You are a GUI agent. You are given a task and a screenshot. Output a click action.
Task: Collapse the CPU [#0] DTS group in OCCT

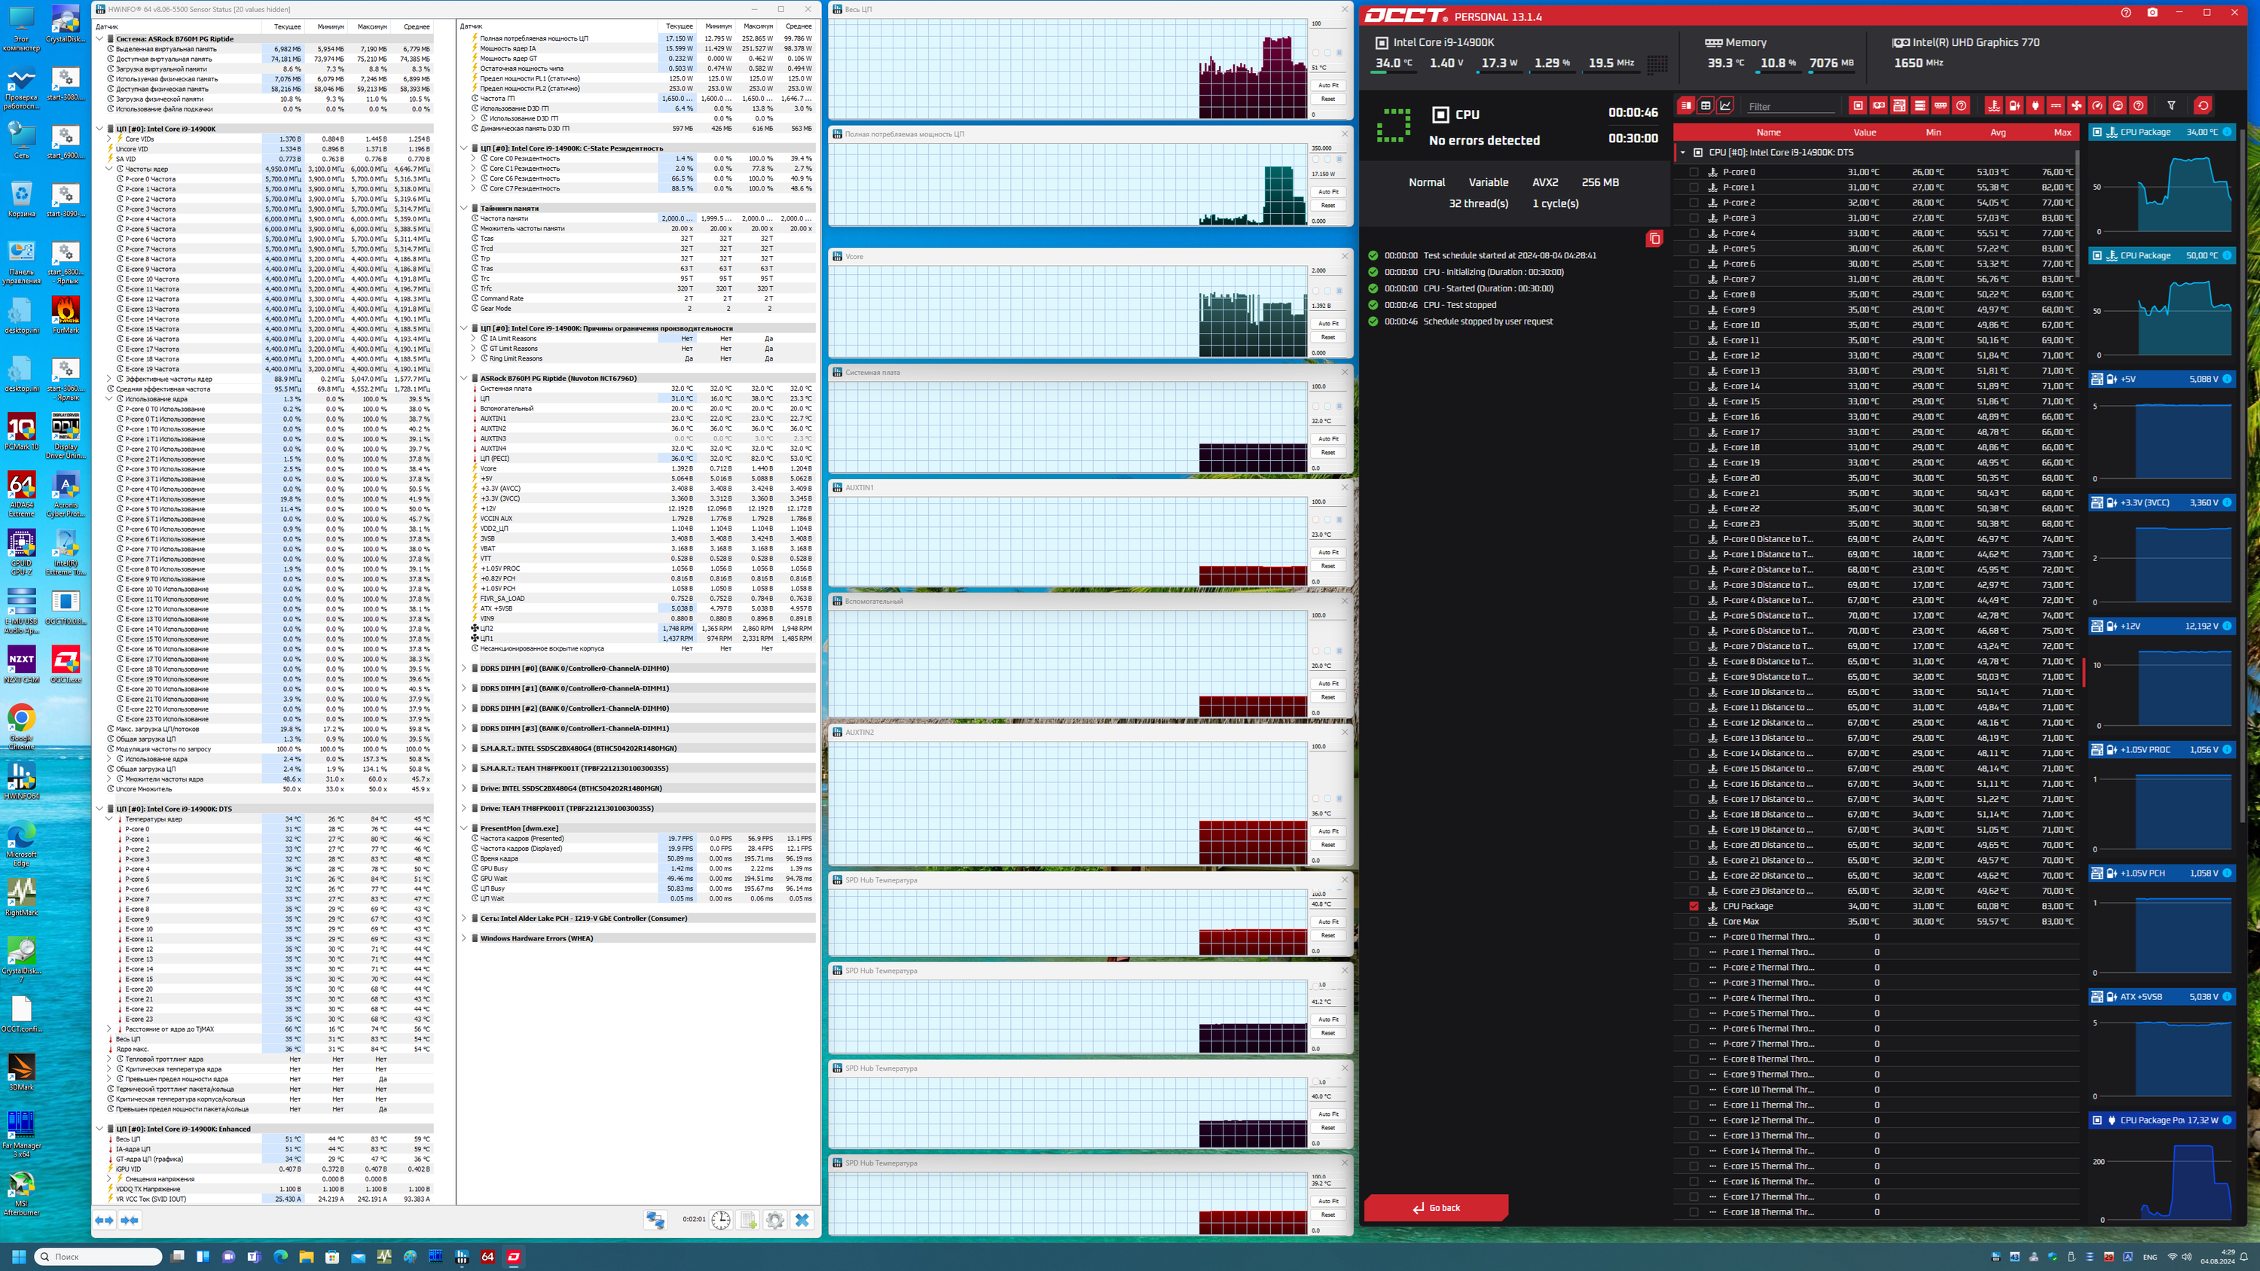click(1683, 153)
